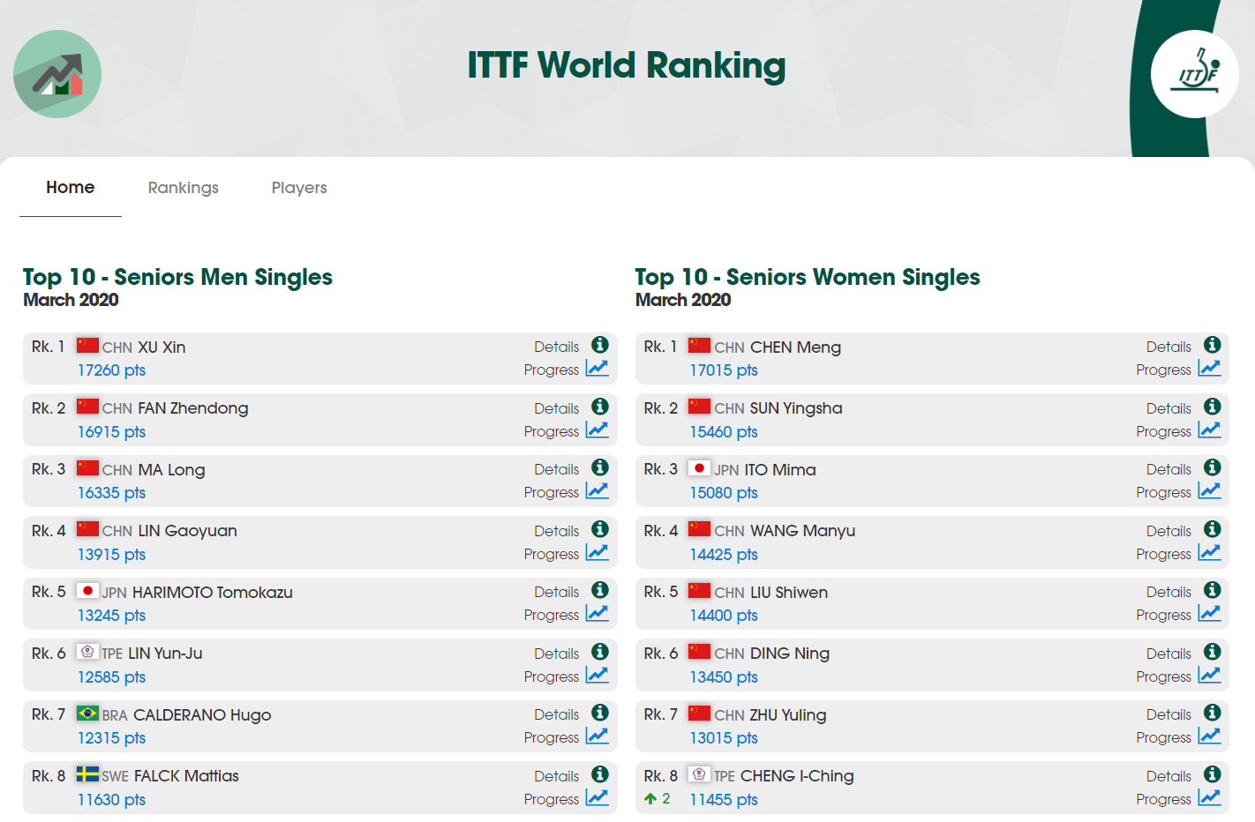Image resolution: width=1255 pixels, height=822 pixels.
Task: Open details info icon for HARIMOTO Tomokazu
Action: (x=600, y=590)
